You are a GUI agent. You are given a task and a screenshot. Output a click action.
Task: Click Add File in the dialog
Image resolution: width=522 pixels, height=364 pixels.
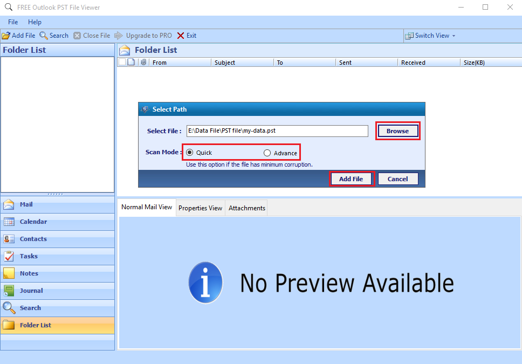352,178
